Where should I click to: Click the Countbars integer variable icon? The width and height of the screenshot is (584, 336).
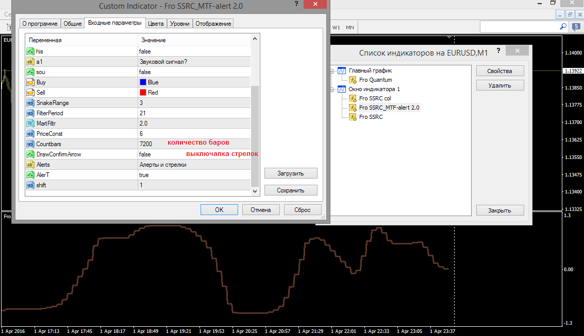30,144
